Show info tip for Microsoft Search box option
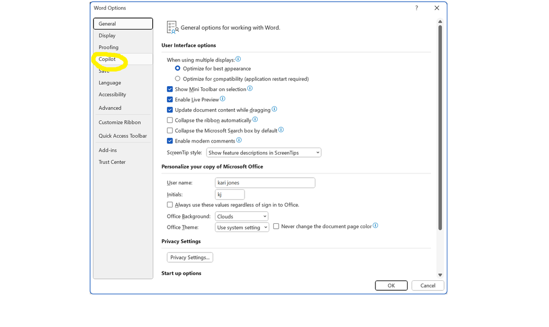 tap(281, 129)
